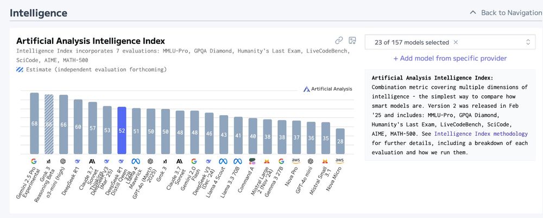Select the Gemini 2.5 Pro bar scoring 68
543x218 pixels.
[34, 123]
